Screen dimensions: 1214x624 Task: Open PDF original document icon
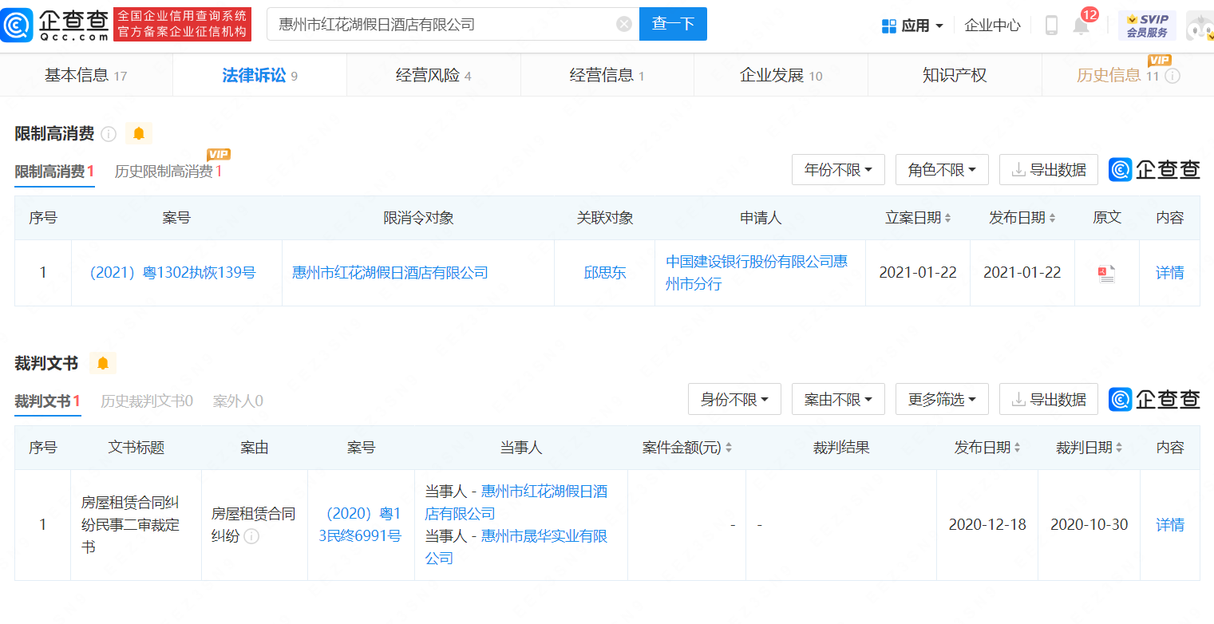[x=1106, y=274]
